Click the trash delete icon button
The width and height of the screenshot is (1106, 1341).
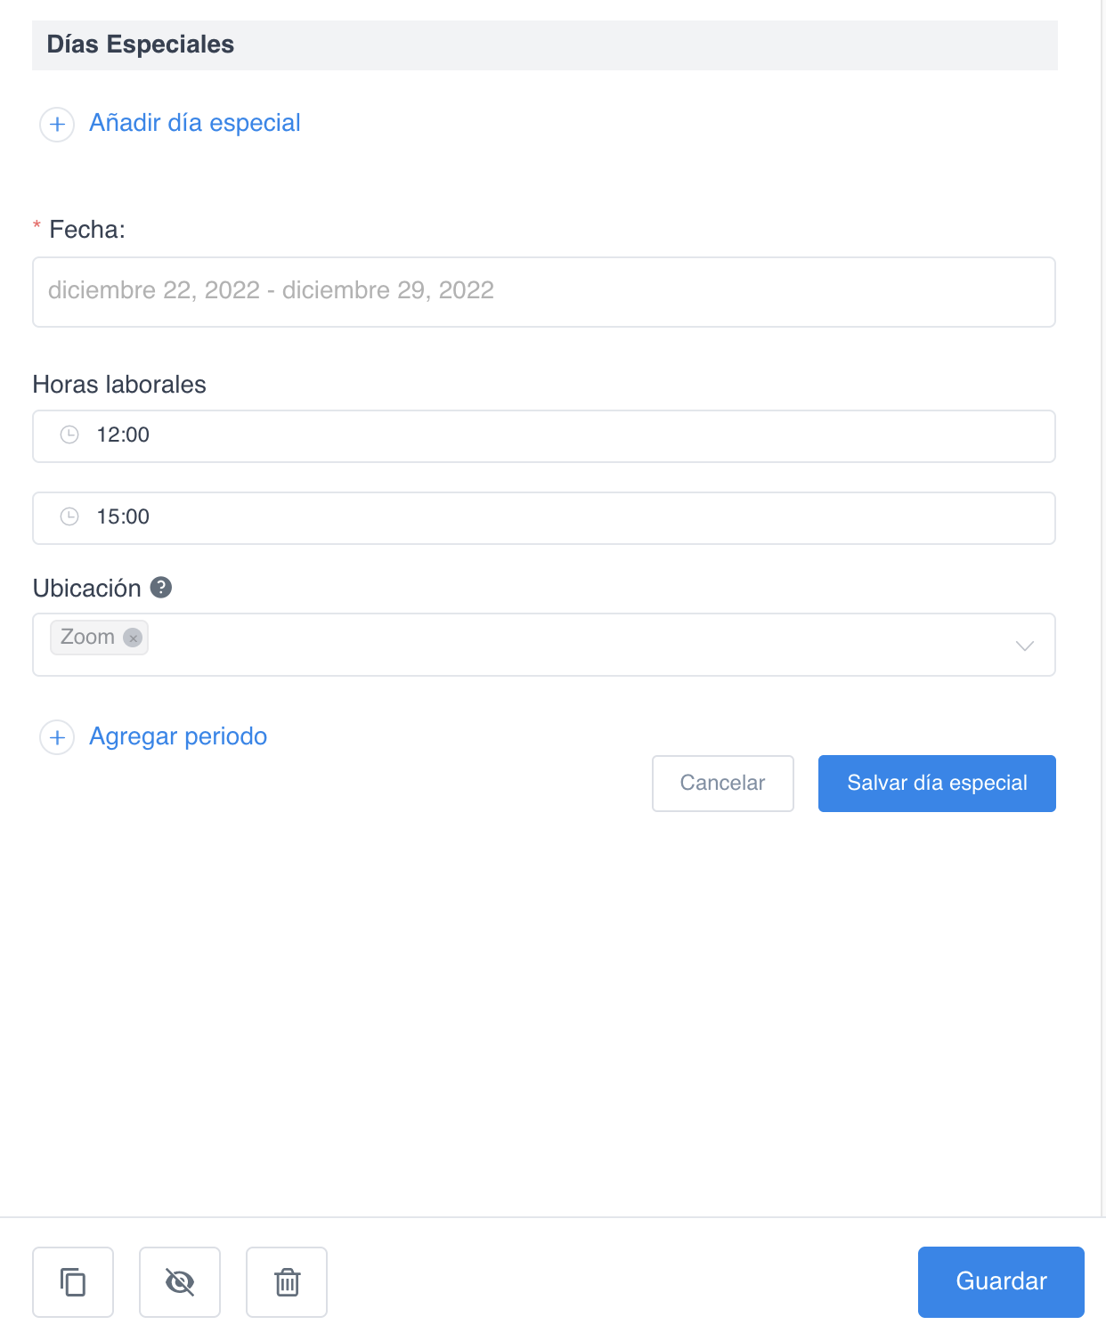287,1281
